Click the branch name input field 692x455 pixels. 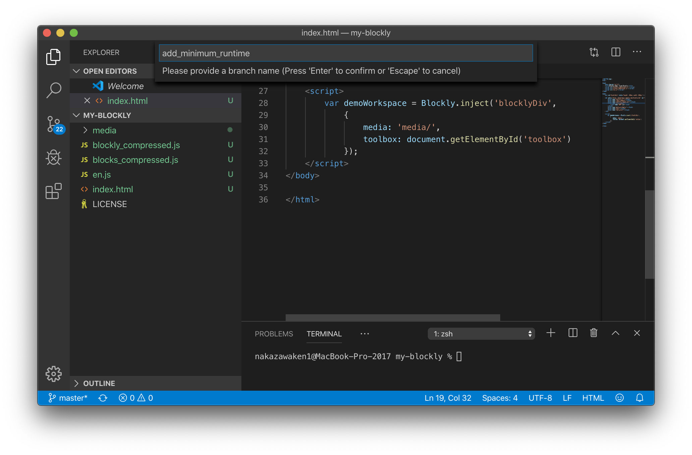pos(345,53)
